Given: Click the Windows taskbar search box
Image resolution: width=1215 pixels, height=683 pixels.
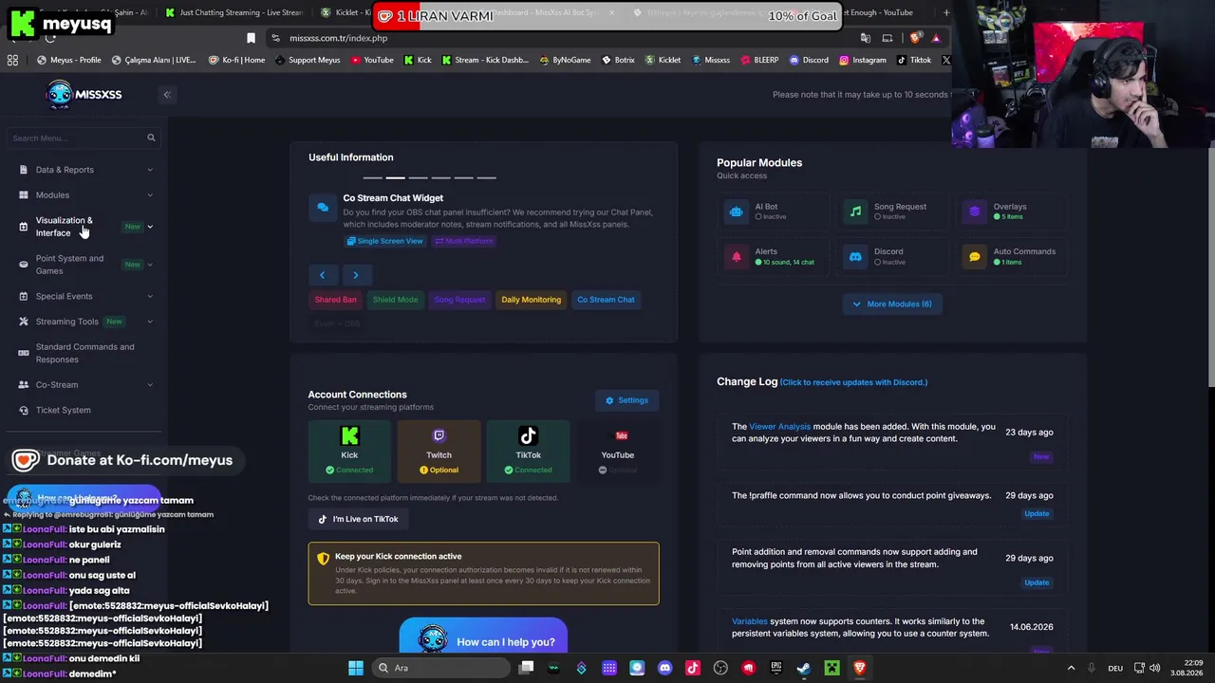Looking at the screenshot, I should [x=441, y=668].
